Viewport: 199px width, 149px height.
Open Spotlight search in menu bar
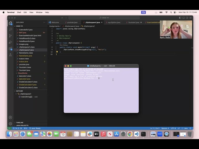coord(171,12)
